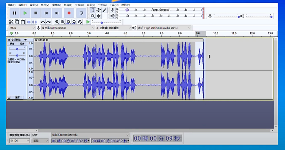Open the Transport (N) menu

tap(57, 5)
